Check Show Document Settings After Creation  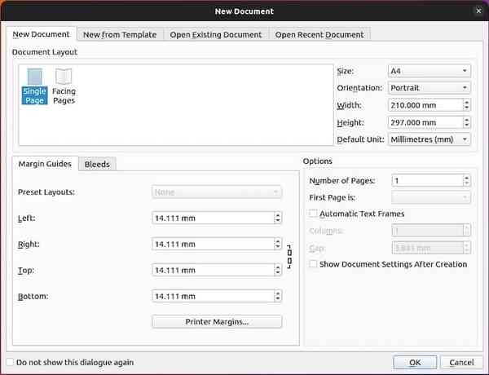click(x=314, y=264)
